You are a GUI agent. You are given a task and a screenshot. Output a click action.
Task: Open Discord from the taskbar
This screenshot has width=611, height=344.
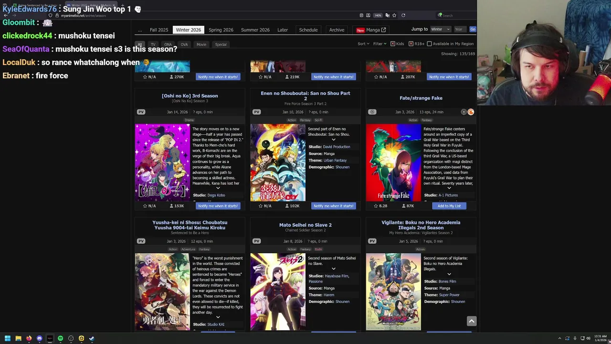click(x=39, y=338)
